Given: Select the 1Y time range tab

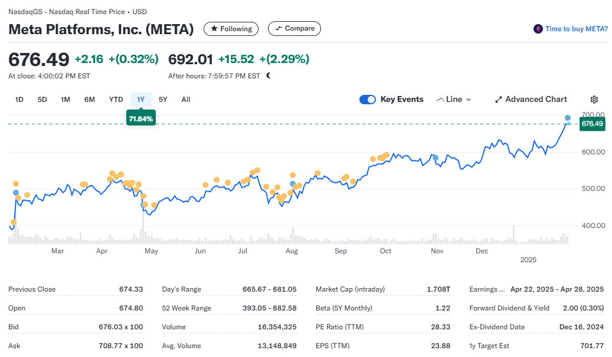Looking at the screenshot, I should (141, 100).
